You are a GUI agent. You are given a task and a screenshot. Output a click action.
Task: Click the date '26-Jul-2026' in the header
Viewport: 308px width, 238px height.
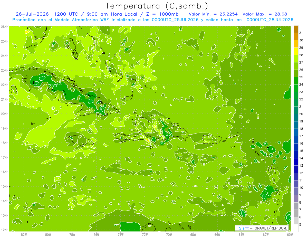click(x=32, y=14)
